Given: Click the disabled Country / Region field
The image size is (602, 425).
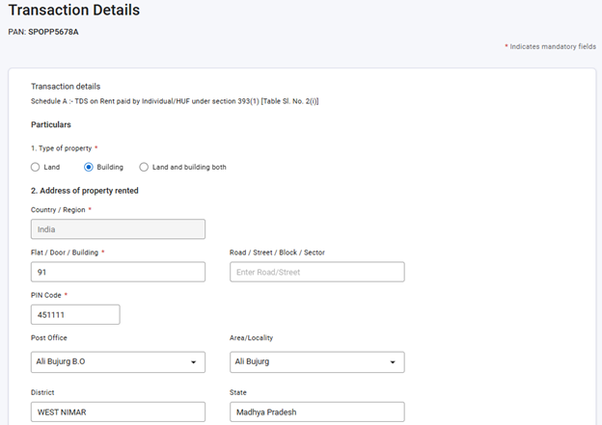Looking at the screenshot, I should point(118,229).
